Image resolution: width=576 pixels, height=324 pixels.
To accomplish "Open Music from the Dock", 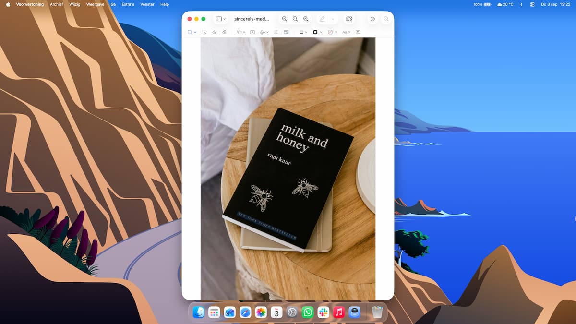I will coord(339,312).
